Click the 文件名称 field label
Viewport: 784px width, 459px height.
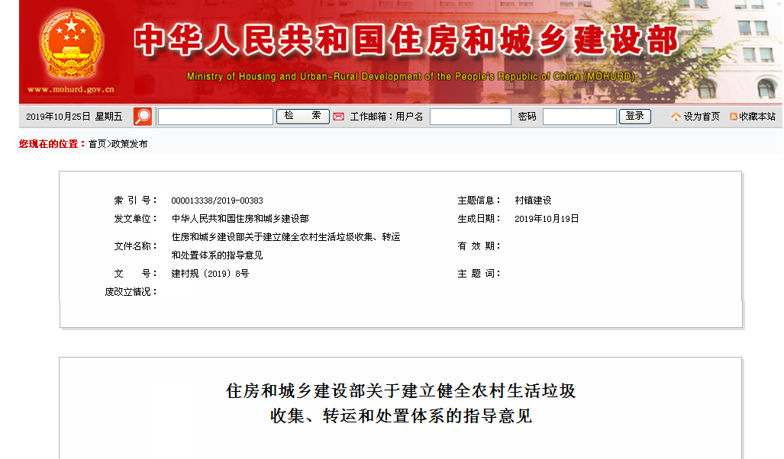135,246
